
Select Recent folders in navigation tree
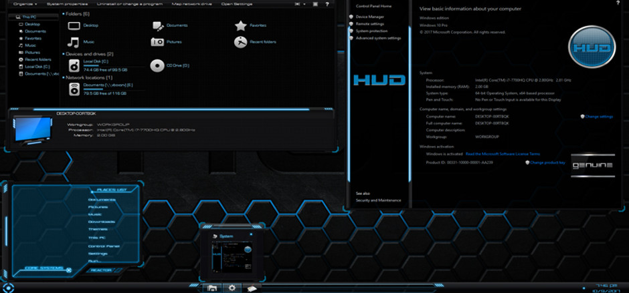[x=37, y=59]
